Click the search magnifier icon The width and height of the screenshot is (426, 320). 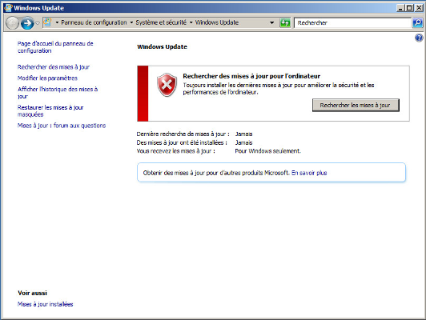[417, 22]
